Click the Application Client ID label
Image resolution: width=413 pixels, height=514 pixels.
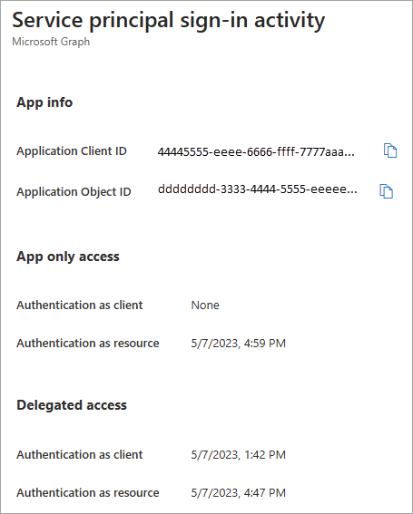pos(72,151)
